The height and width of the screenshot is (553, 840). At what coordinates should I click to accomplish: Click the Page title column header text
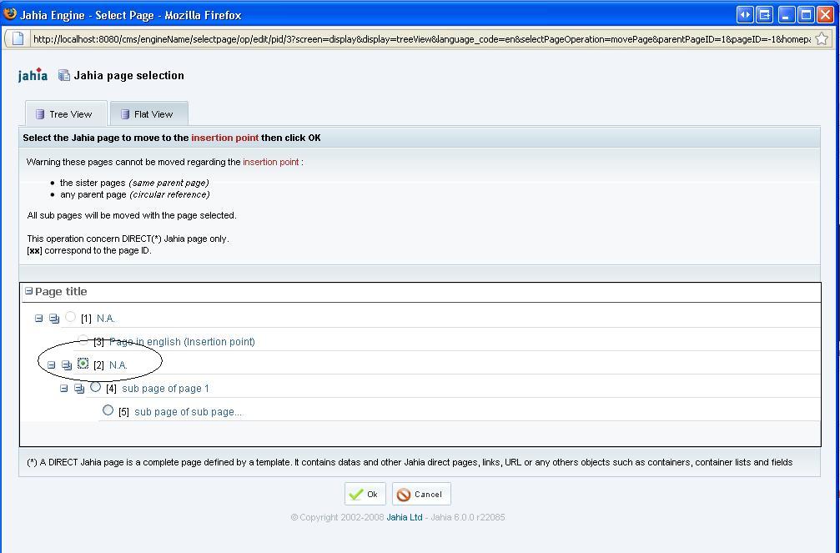coord(61,291)
